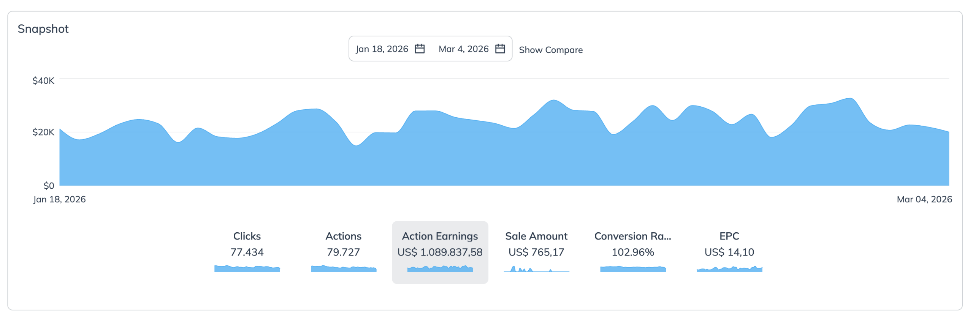Screen dimensions: 973x320
Task: Select the Action Earnings metric label
Action: click(x=440, y=236)
